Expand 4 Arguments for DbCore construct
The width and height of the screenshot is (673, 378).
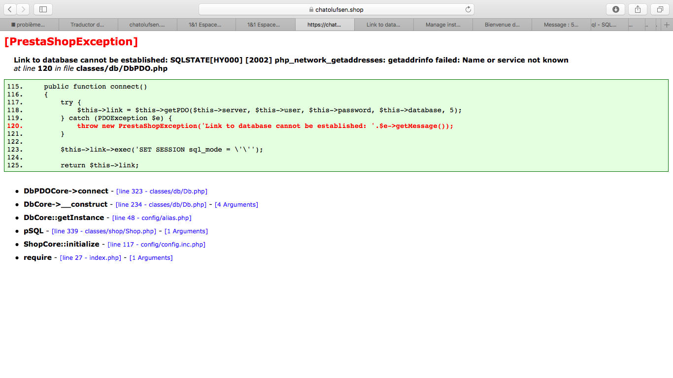tap(236, 205)
